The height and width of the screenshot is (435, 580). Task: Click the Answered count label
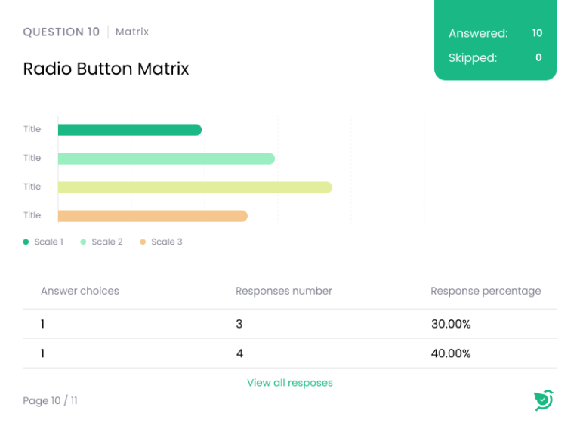coord(478,33)
